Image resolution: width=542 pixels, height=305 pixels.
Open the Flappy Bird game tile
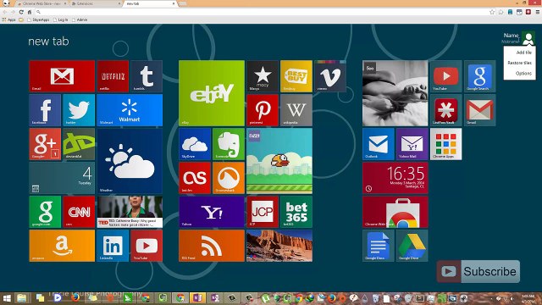279,161
